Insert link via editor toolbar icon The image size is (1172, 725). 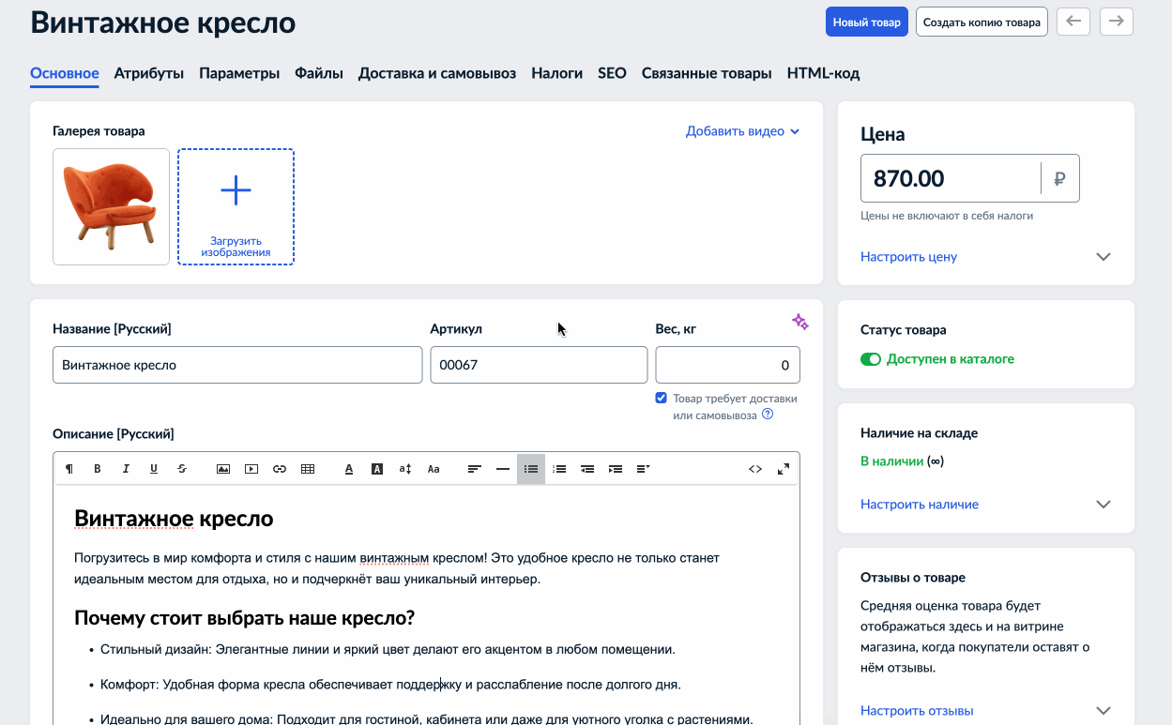pyautogui.click(x=280, y=469)
